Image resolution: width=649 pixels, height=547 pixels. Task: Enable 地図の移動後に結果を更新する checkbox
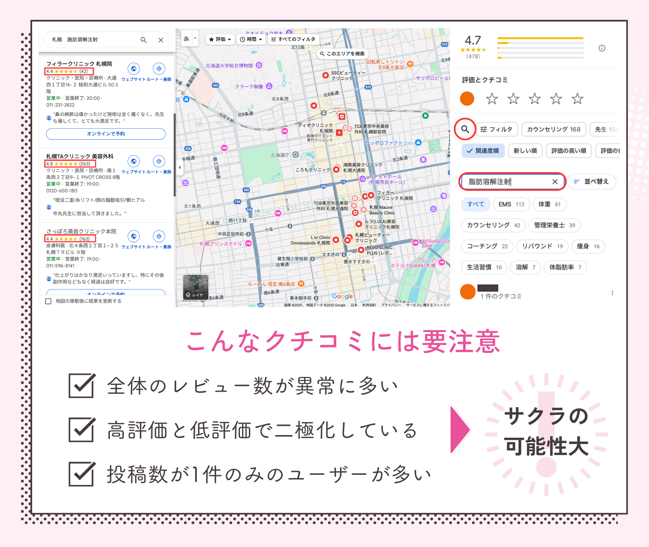(48, 301)
